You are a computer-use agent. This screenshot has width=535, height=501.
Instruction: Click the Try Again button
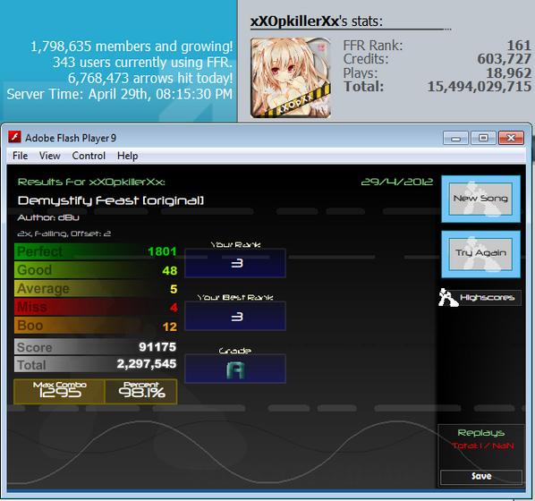click(x=480, y=254)
